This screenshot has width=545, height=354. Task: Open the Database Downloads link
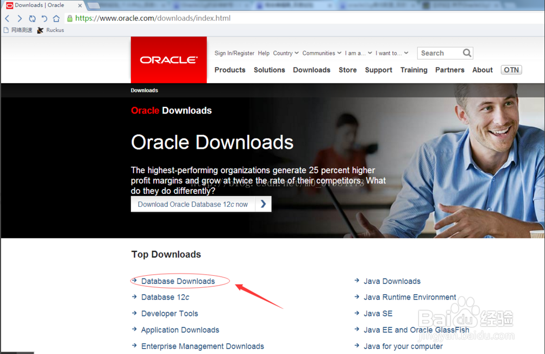point(178,281)
